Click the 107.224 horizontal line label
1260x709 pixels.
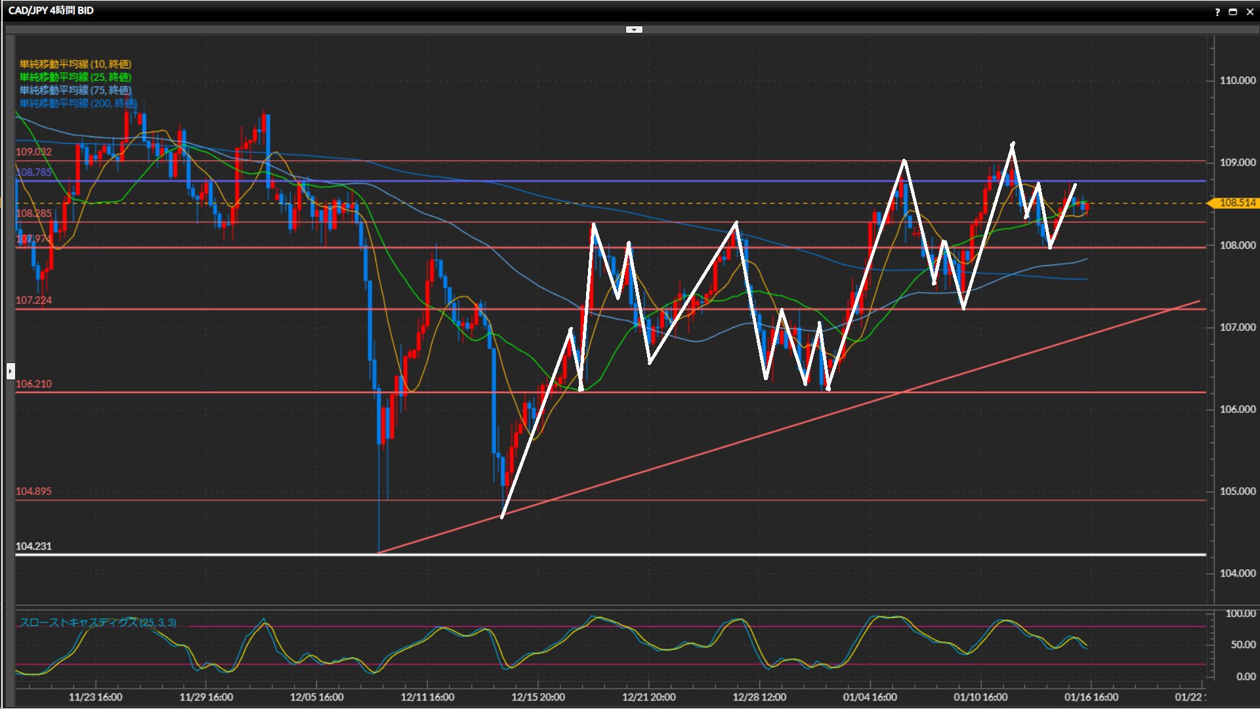pos(33,300)
